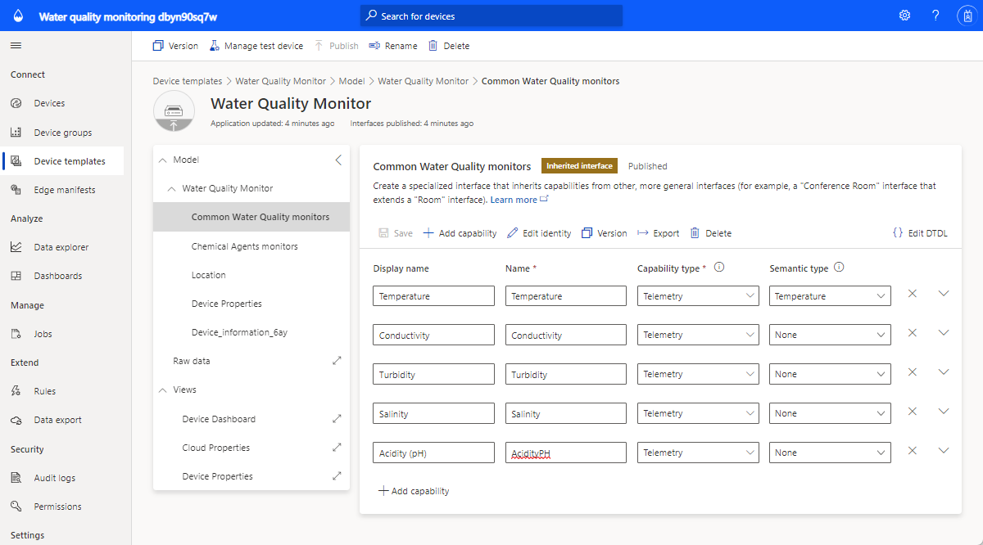The width and height of the screenshot is (983, 545).
Task: Toggle the hamburger navigation menu
Action: (x=16, y=46)
